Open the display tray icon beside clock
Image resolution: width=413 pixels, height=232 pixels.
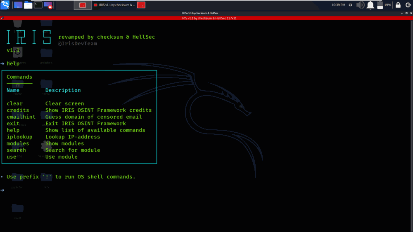[350, 5]
